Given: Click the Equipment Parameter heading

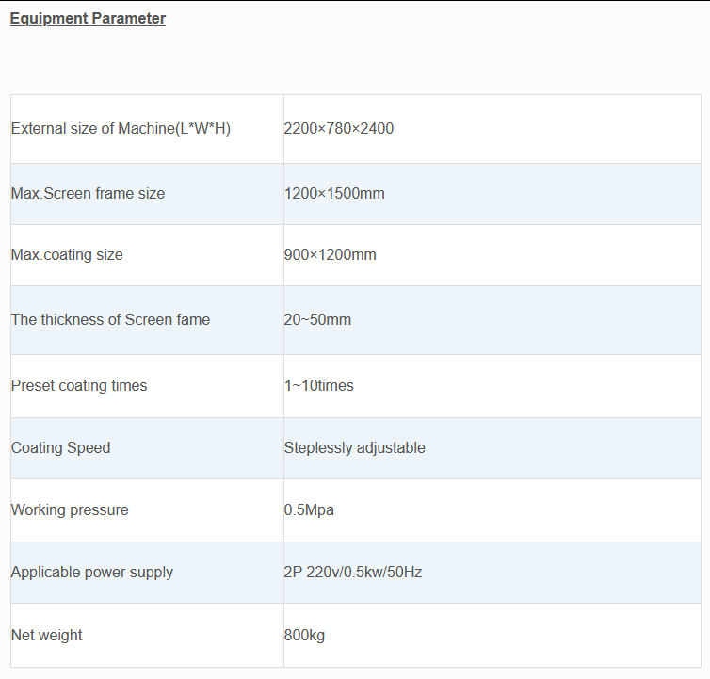Looking at the screenshot, I should [x=88, y=19].
